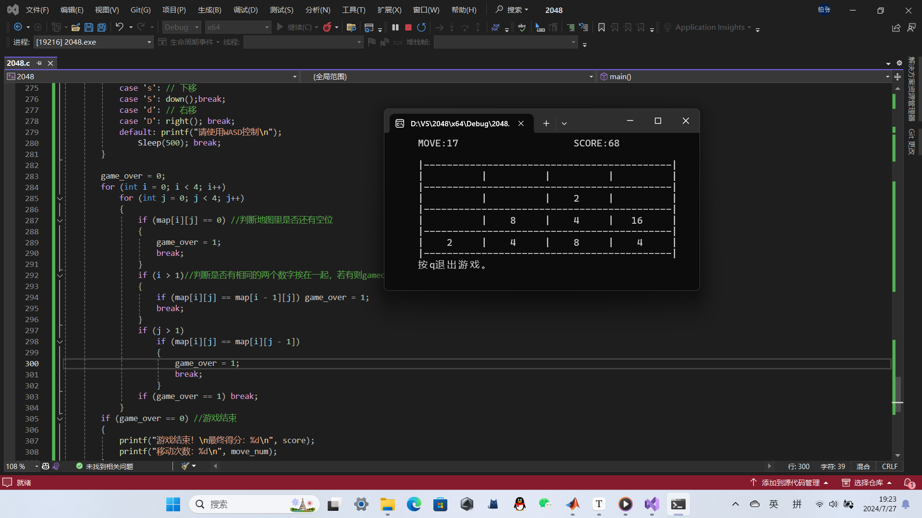922x518 pixels.
Task: Open the Solution Explorer side tab
Action: (911, 89)
